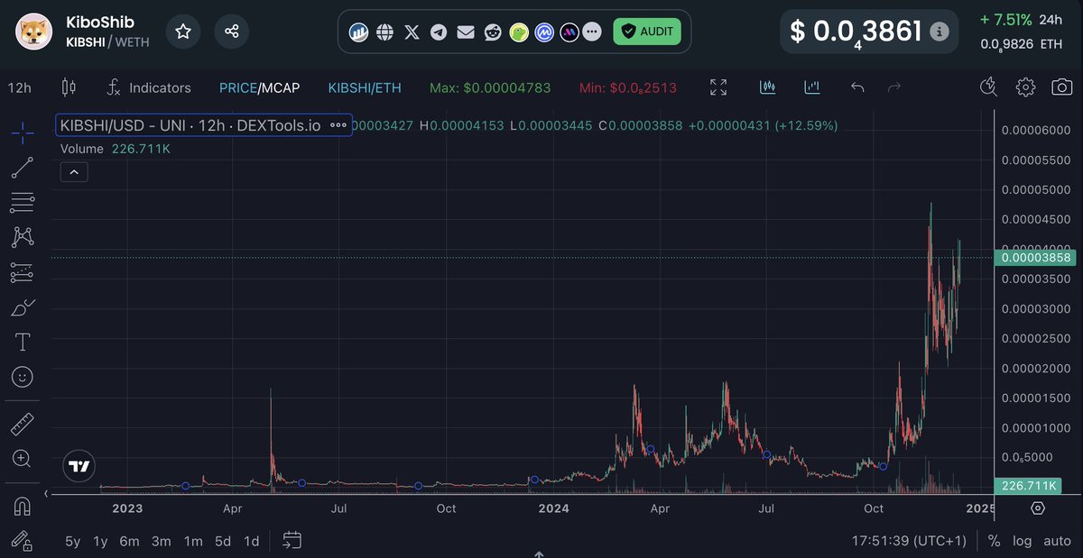Change the 12h chart interval

click(20, 87)
